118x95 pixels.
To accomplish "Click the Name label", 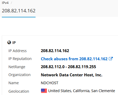I will tap(14, 83).
